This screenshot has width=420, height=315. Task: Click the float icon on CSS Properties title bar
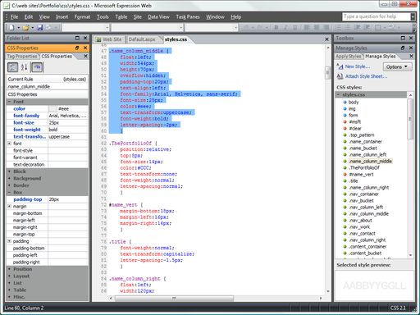coord(77,48)
